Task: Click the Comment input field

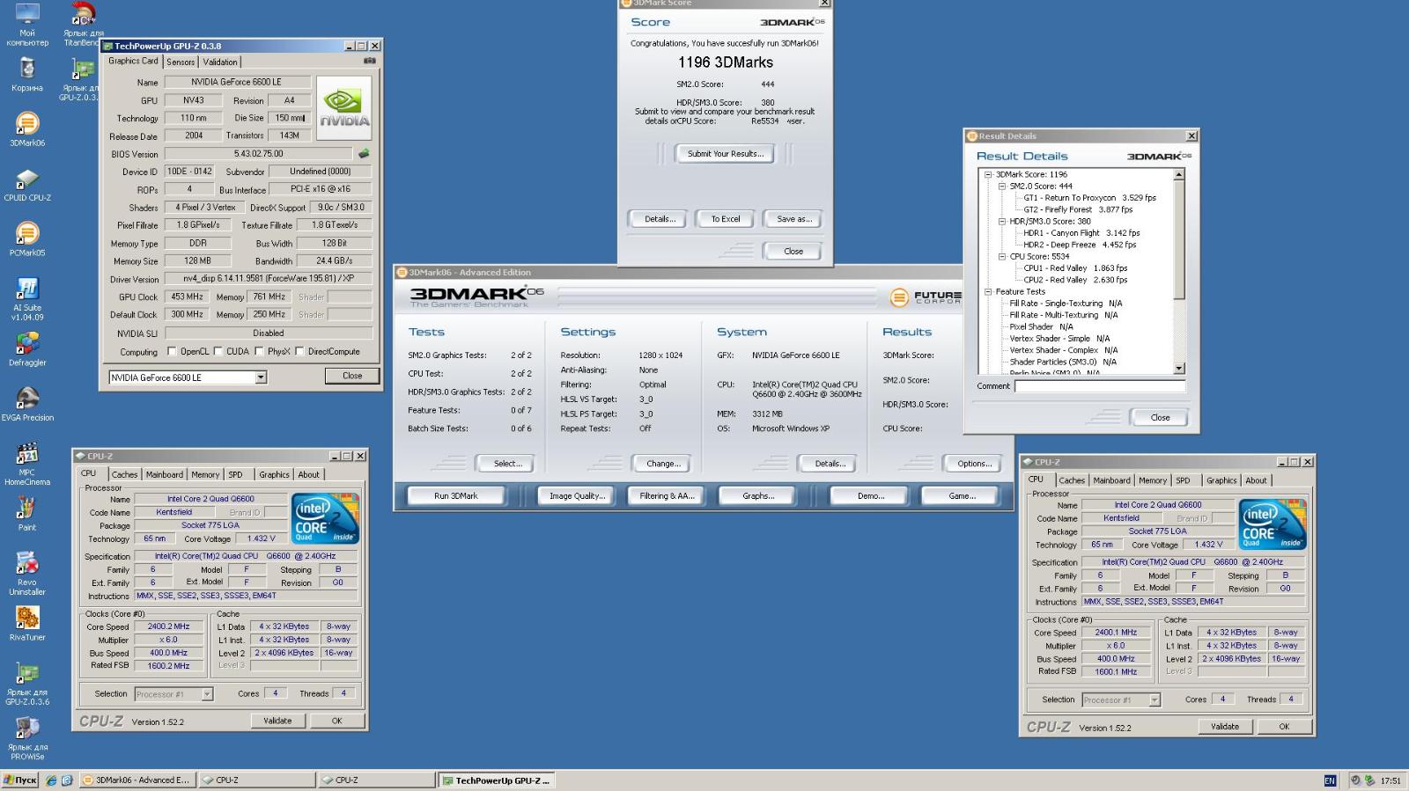Action: 1100,386
